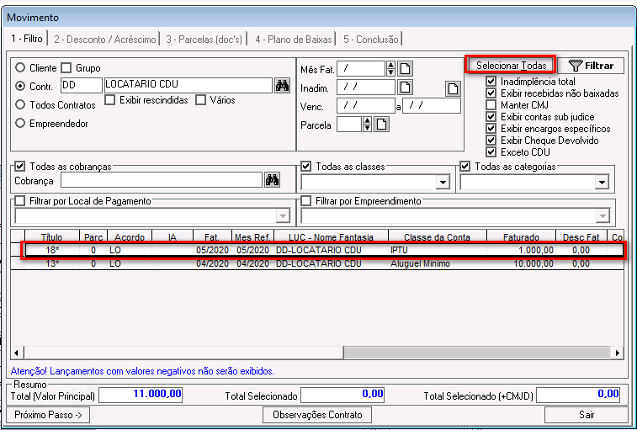Image resolution: width=637 pixels, height=430 pixels.
Task: Open Local de Pagamento dropdown
Action: pos(283,216)
